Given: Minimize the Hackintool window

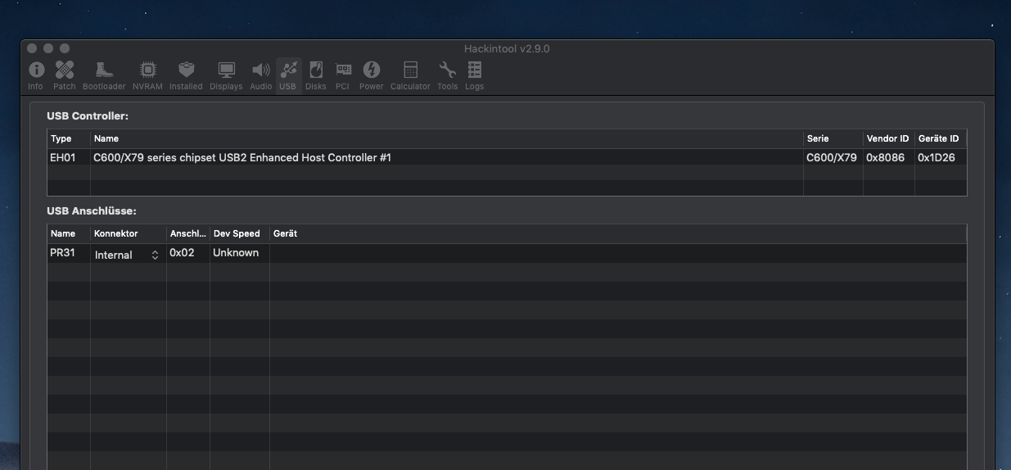Looking at the screenshot, I should [48, 48].
